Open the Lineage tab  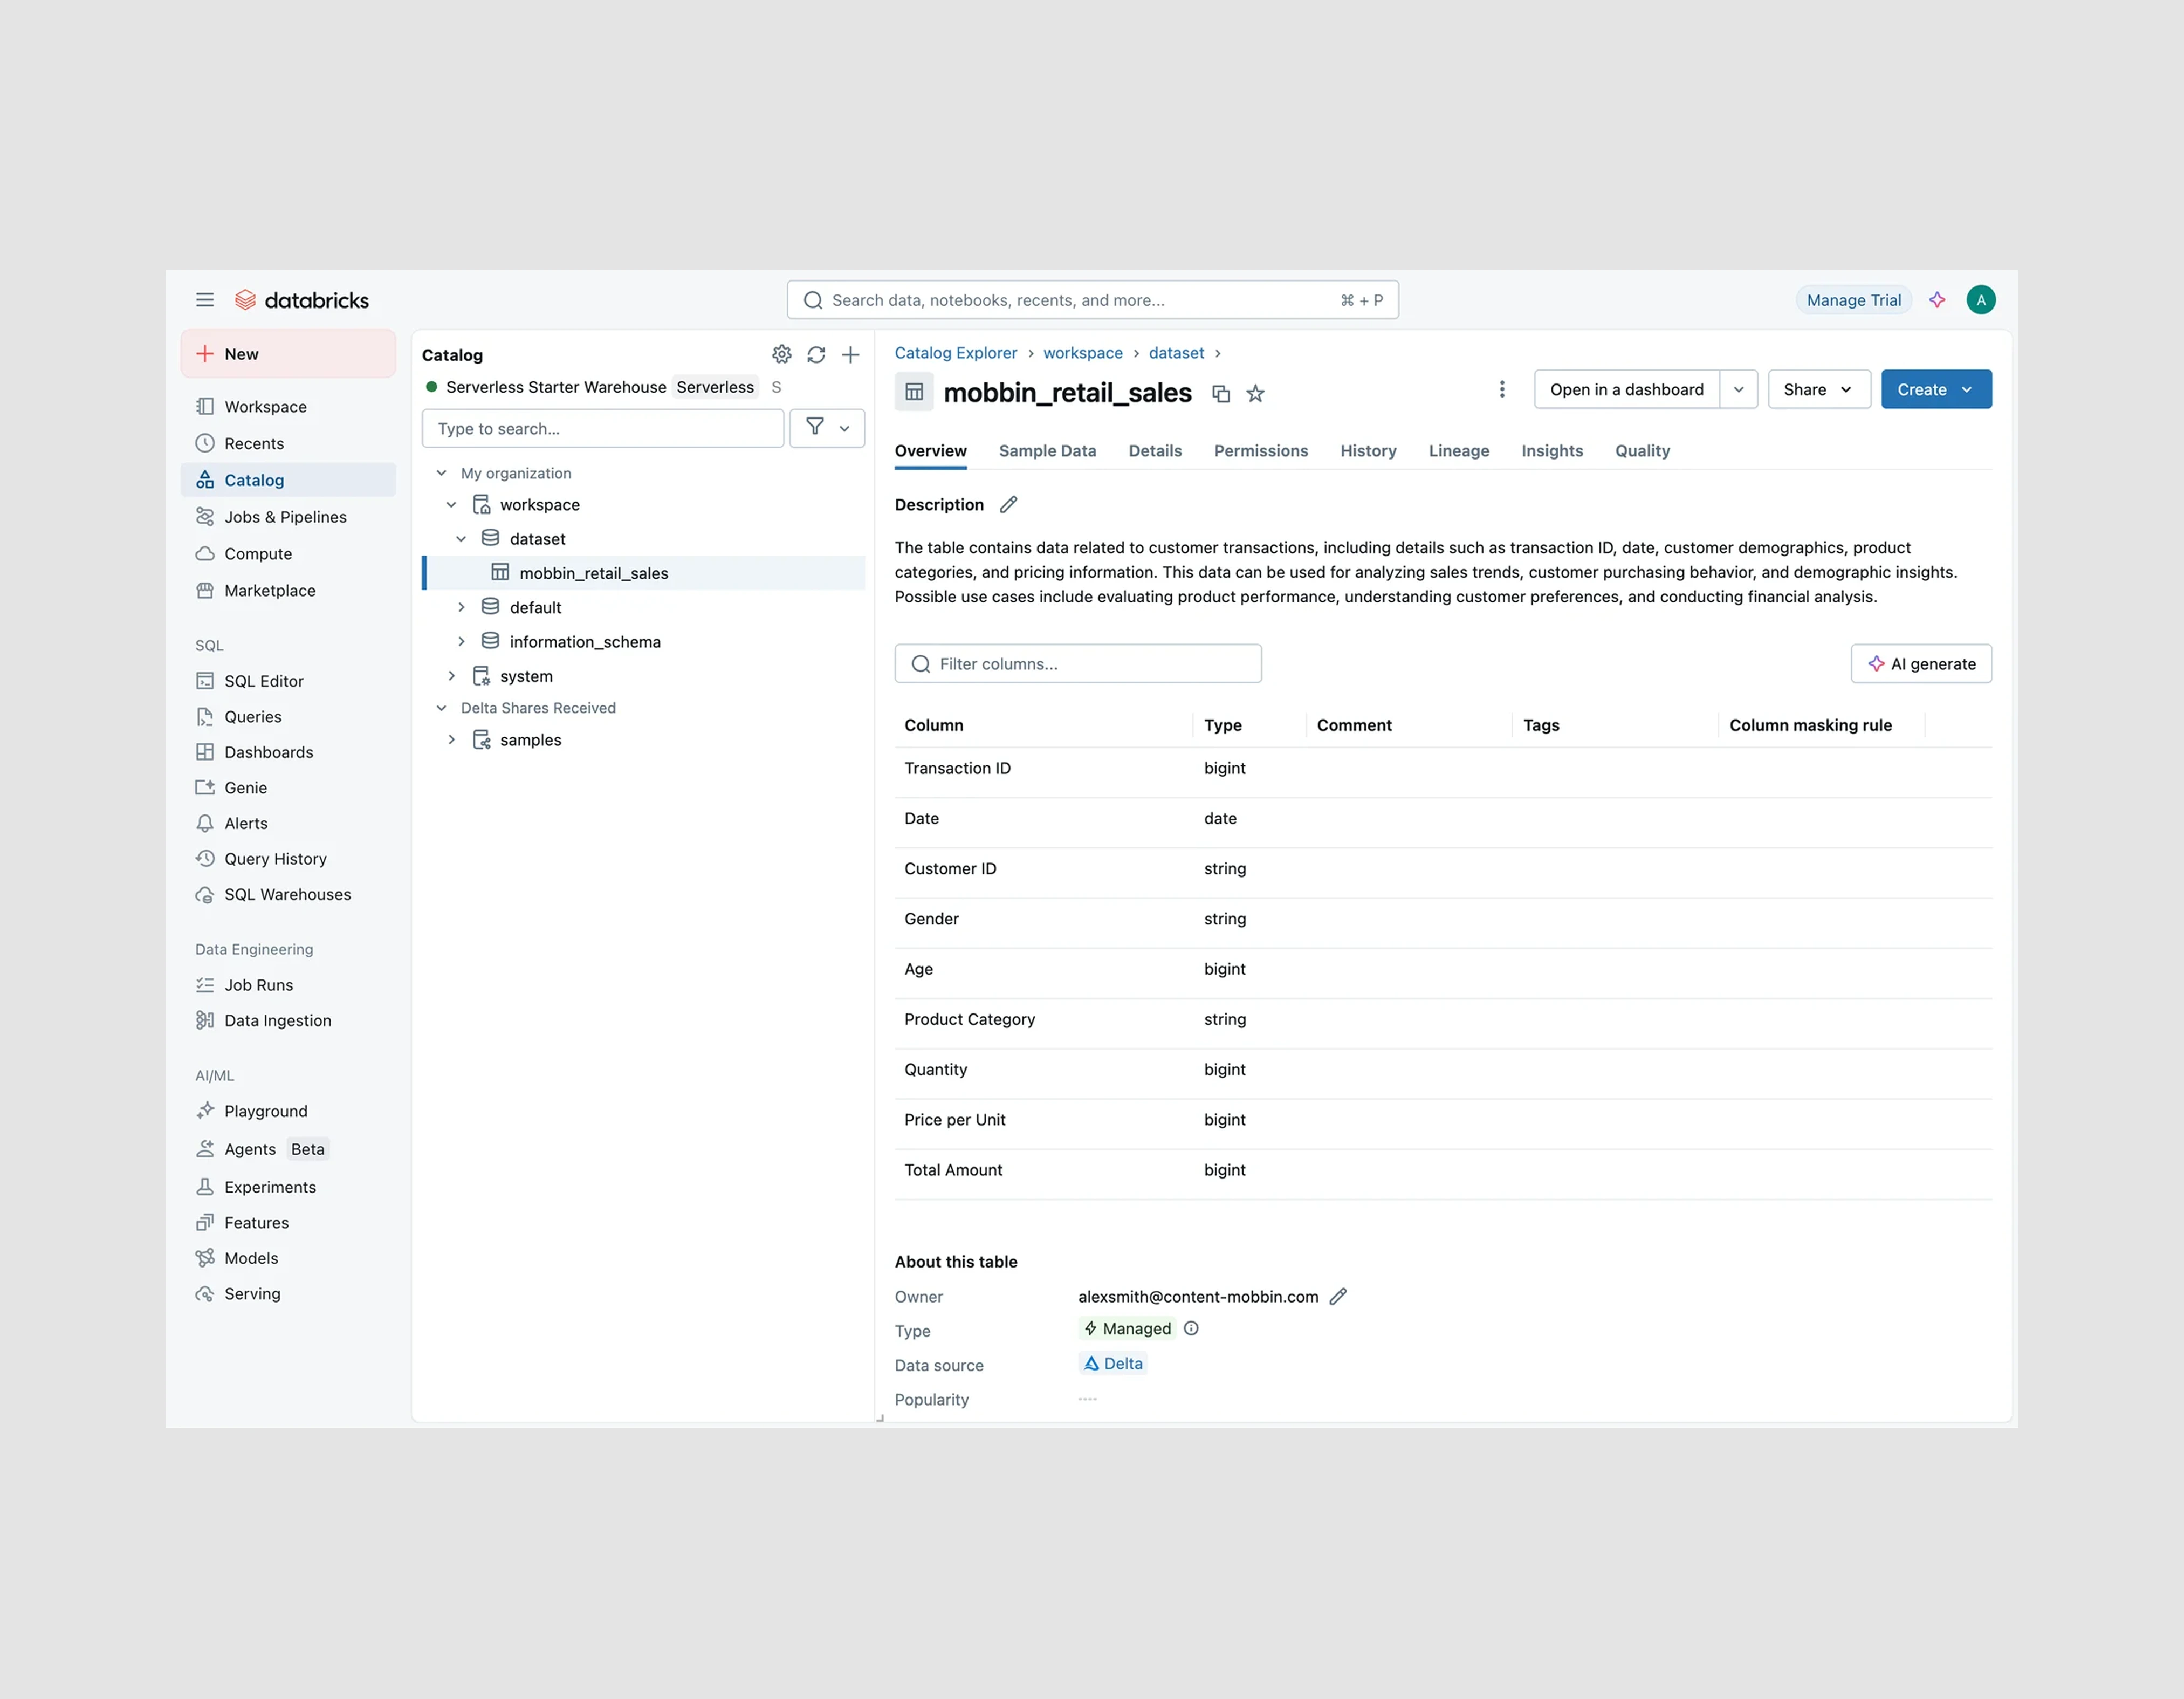click(1458, 451)
